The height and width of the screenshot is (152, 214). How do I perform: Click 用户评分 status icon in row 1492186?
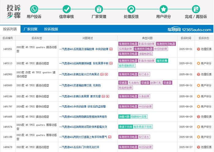point(198,96)
